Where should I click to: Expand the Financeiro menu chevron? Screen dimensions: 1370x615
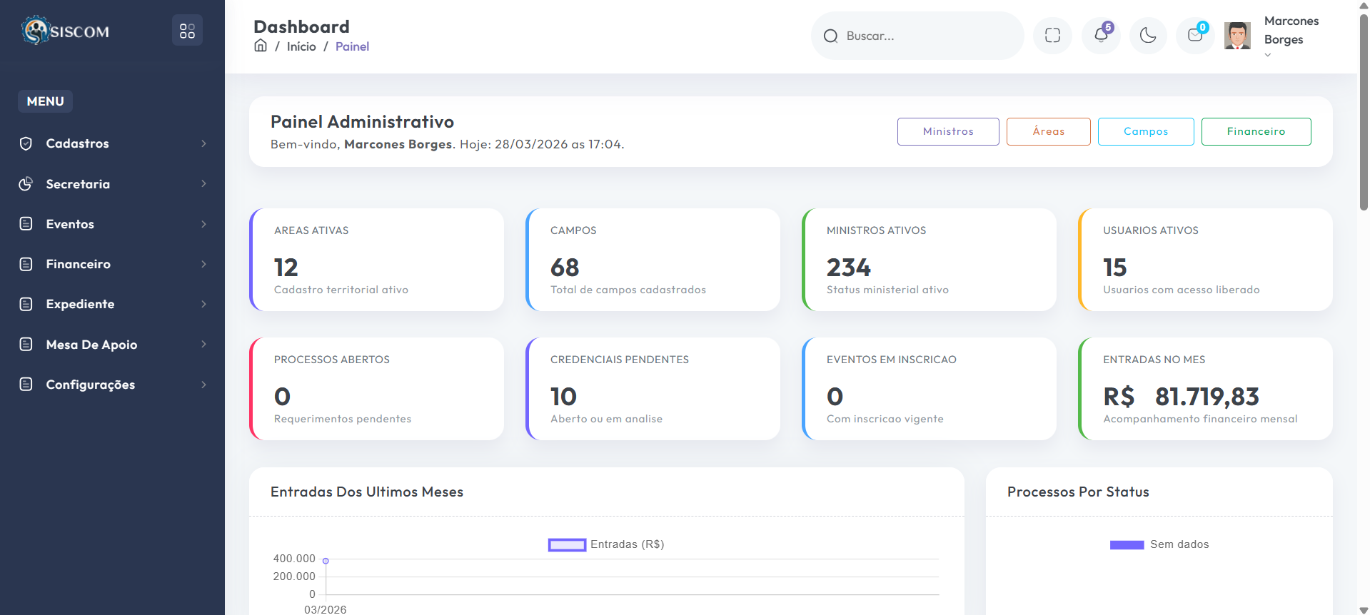[204, 264]
